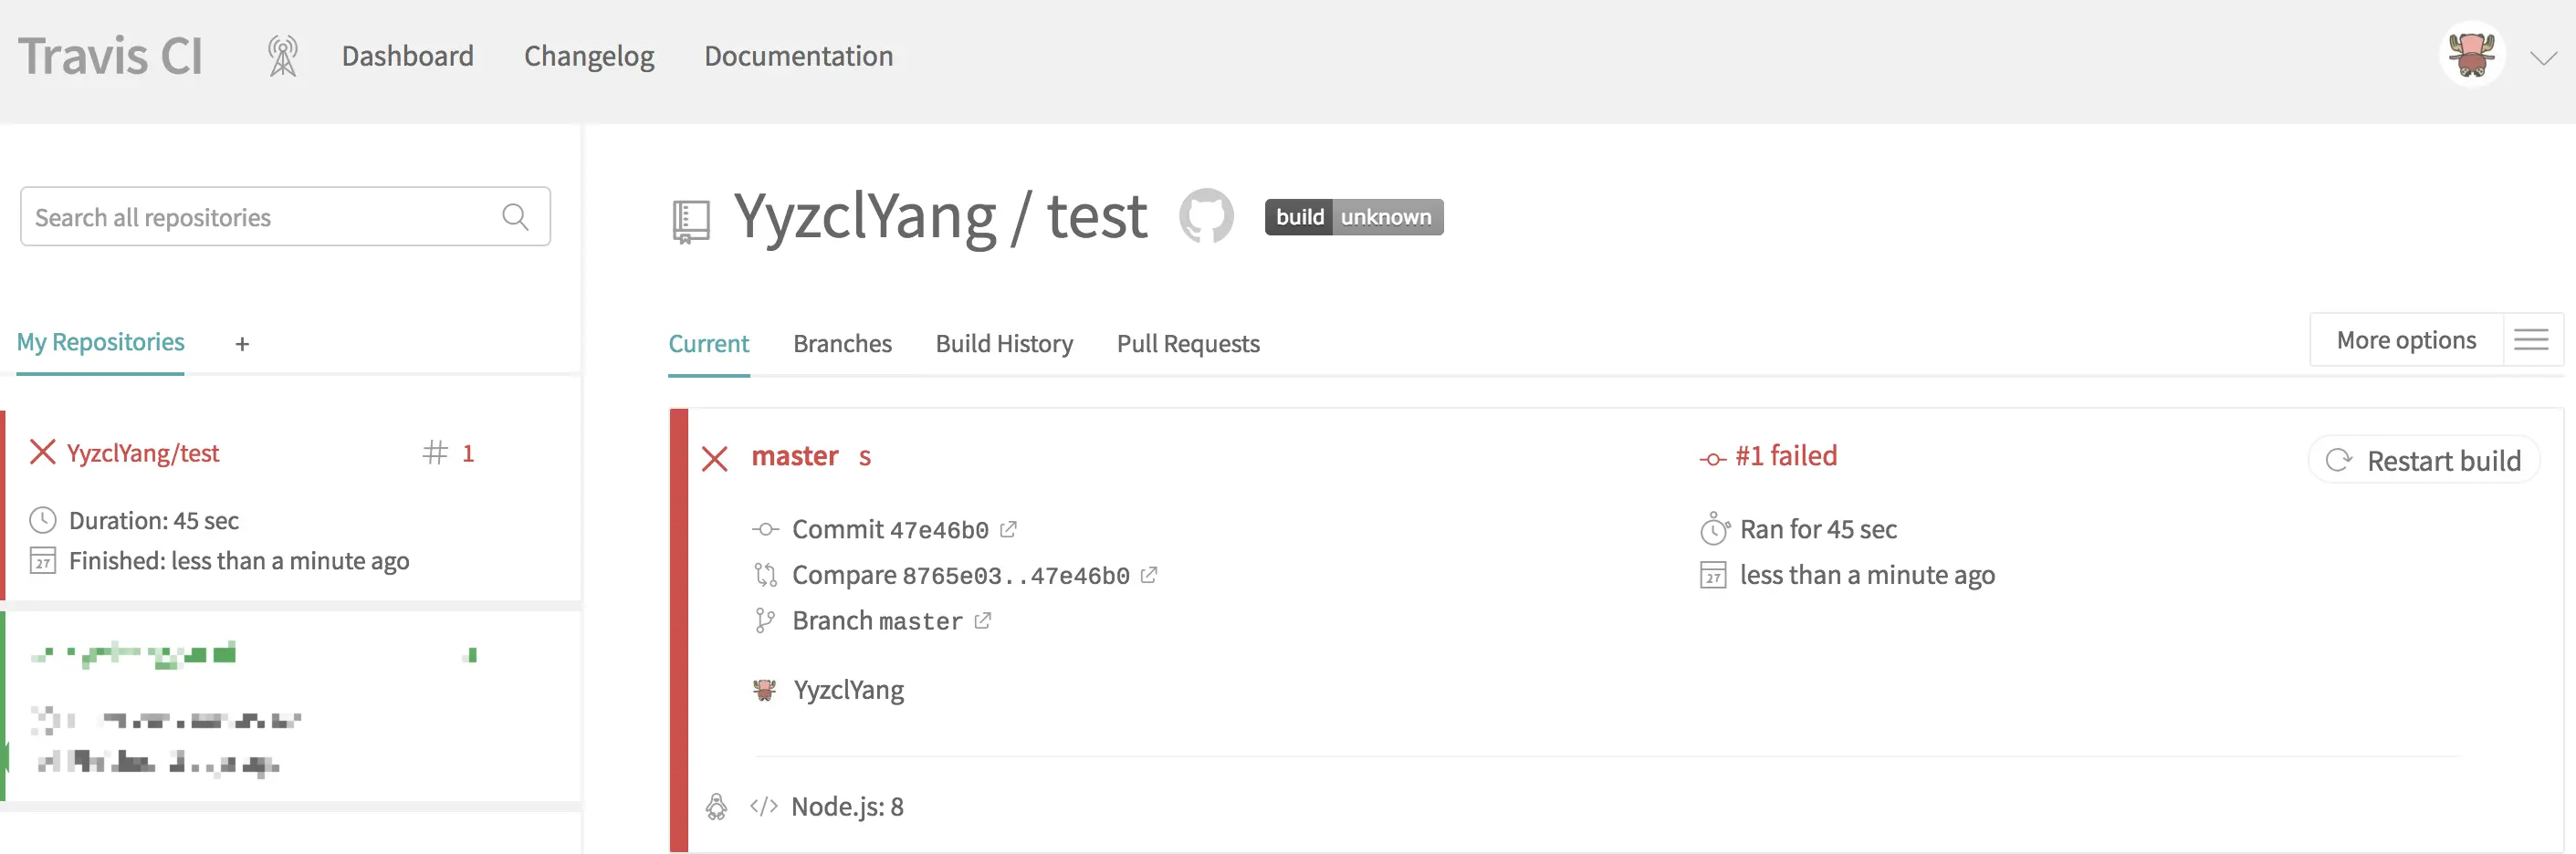Click the user avatar in top bar
This screenshot has height=854, width=2576.
(x=2472, y=55)
